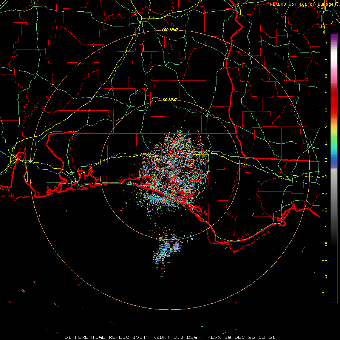340x340 pixels.
Task: Click the "1" value on the color scale
Action: click(326, 143)
